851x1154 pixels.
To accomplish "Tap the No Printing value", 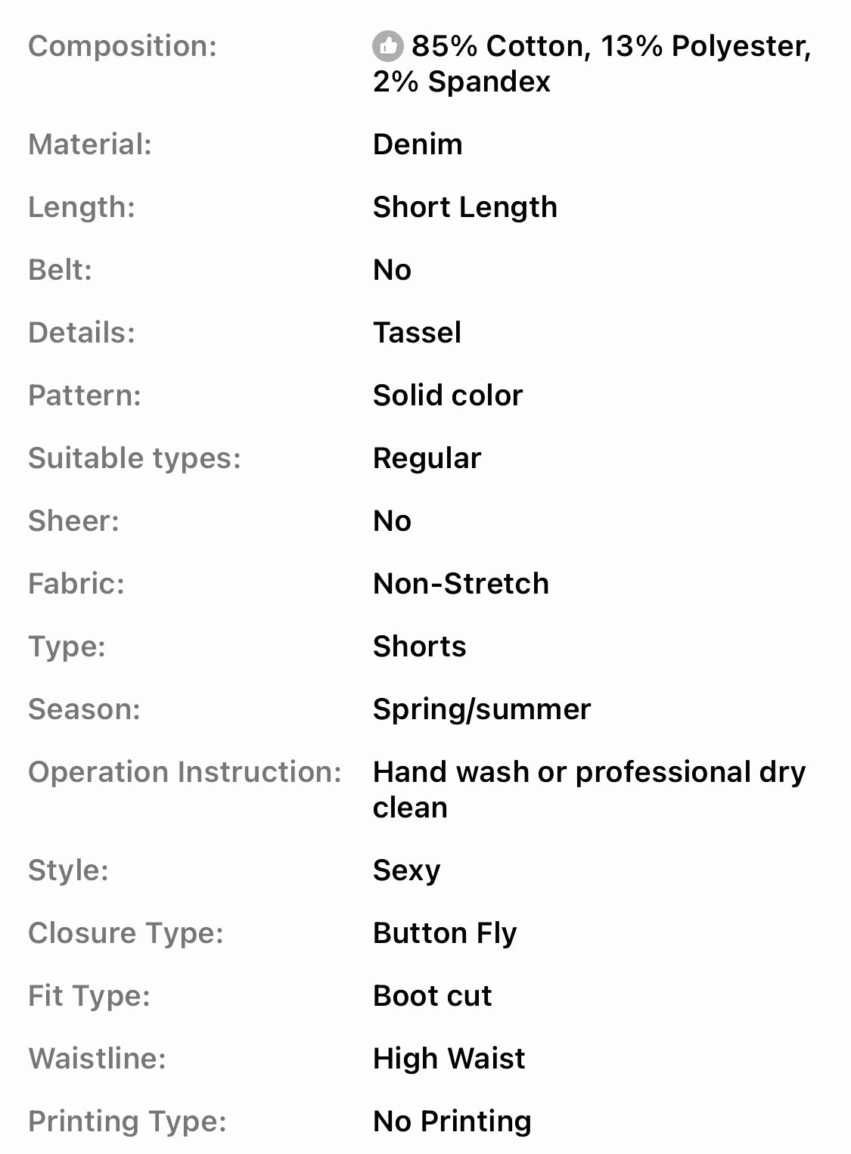I will [452, 1121].
